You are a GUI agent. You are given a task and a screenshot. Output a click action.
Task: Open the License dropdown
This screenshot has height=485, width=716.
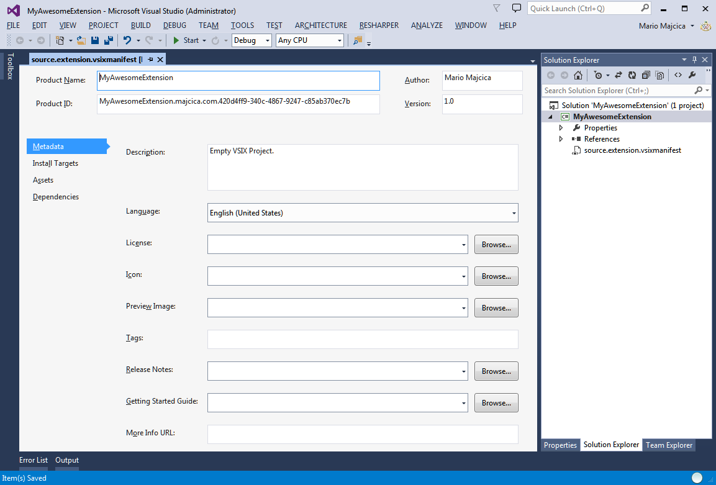point(463,245)
